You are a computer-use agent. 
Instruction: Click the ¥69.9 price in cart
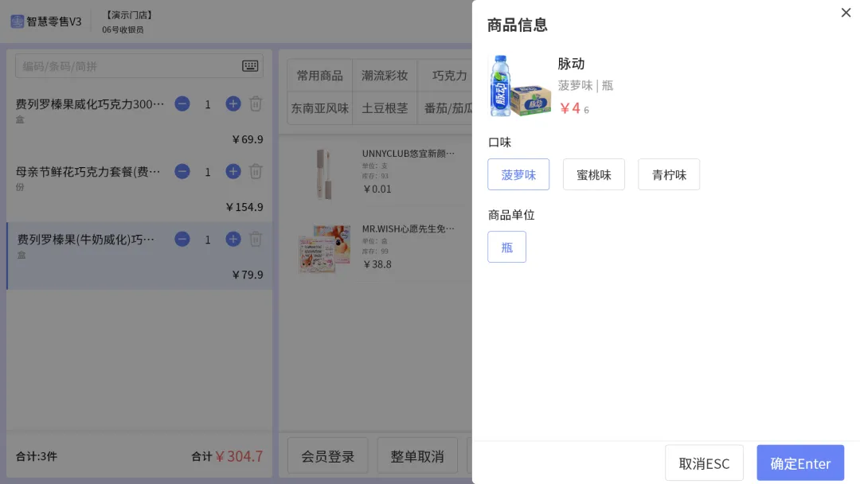(x=248, y=139)
